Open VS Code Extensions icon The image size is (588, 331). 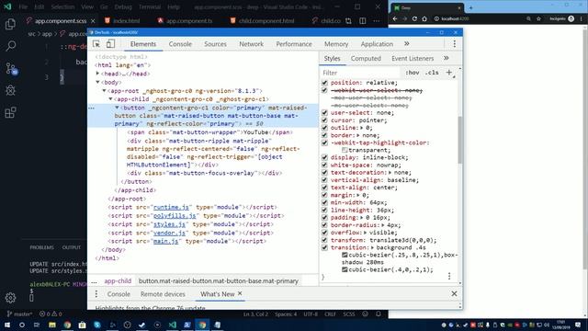10,112
